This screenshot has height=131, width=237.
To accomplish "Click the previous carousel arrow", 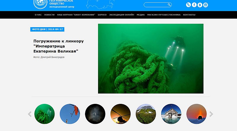I will tap(30, 114).
